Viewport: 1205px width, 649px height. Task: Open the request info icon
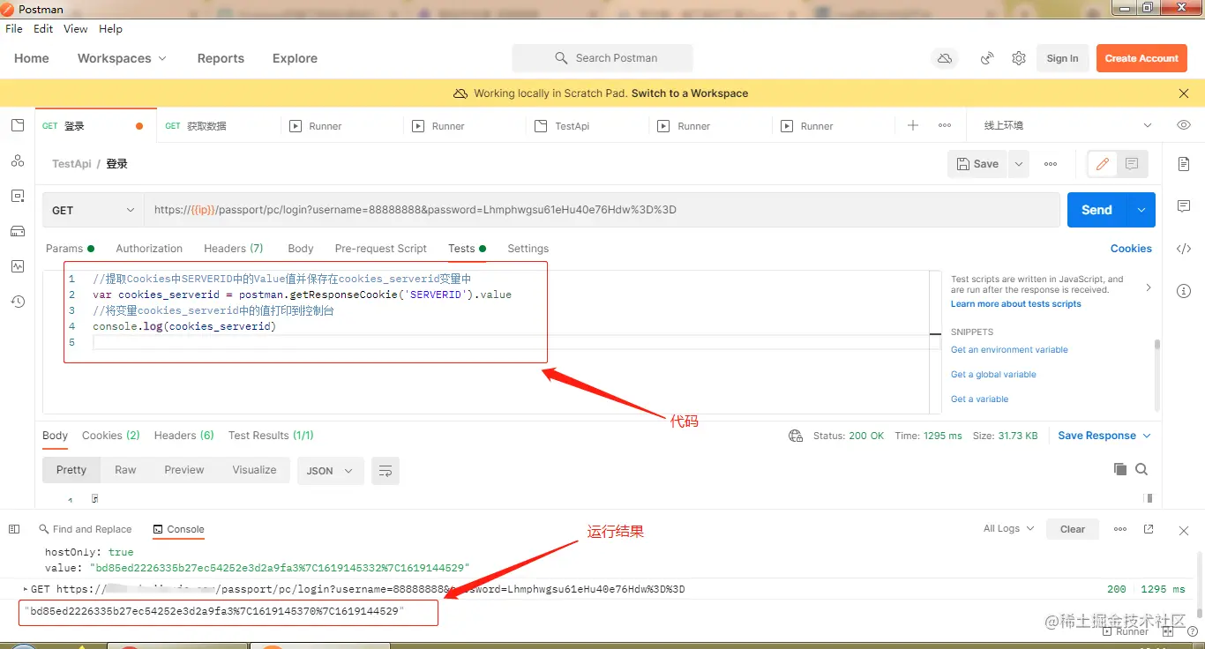[x=1184, y=291]
